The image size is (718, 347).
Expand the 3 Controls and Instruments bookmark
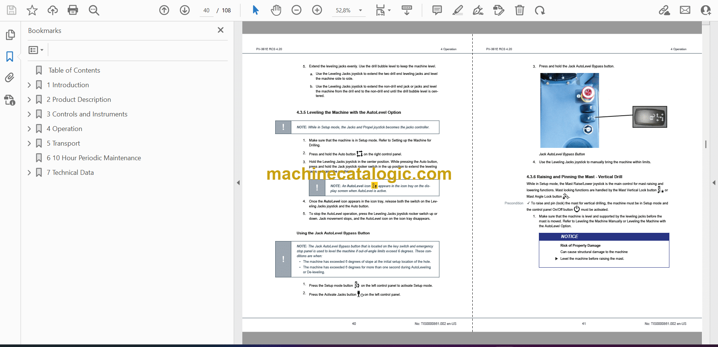coord(29,114)
